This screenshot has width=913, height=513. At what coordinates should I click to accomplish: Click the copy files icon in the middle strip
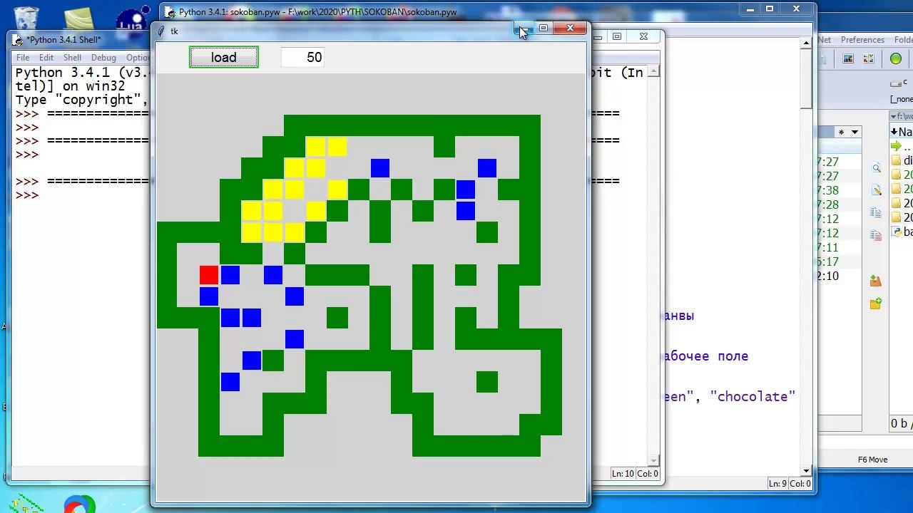(x=876, y=213)
